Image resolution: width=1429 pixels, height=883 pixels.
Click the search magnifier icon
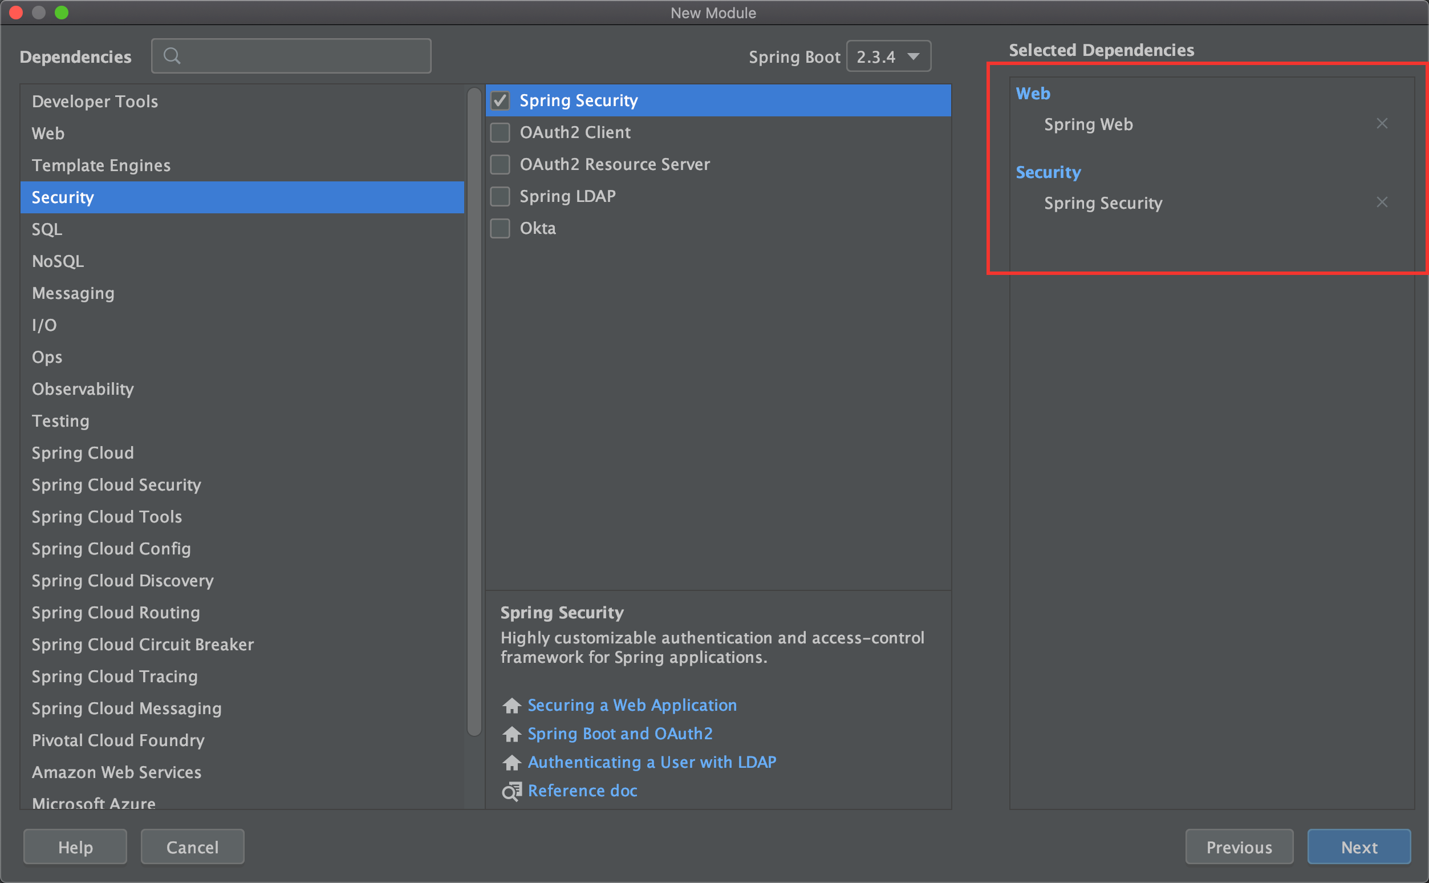[172, 56]
